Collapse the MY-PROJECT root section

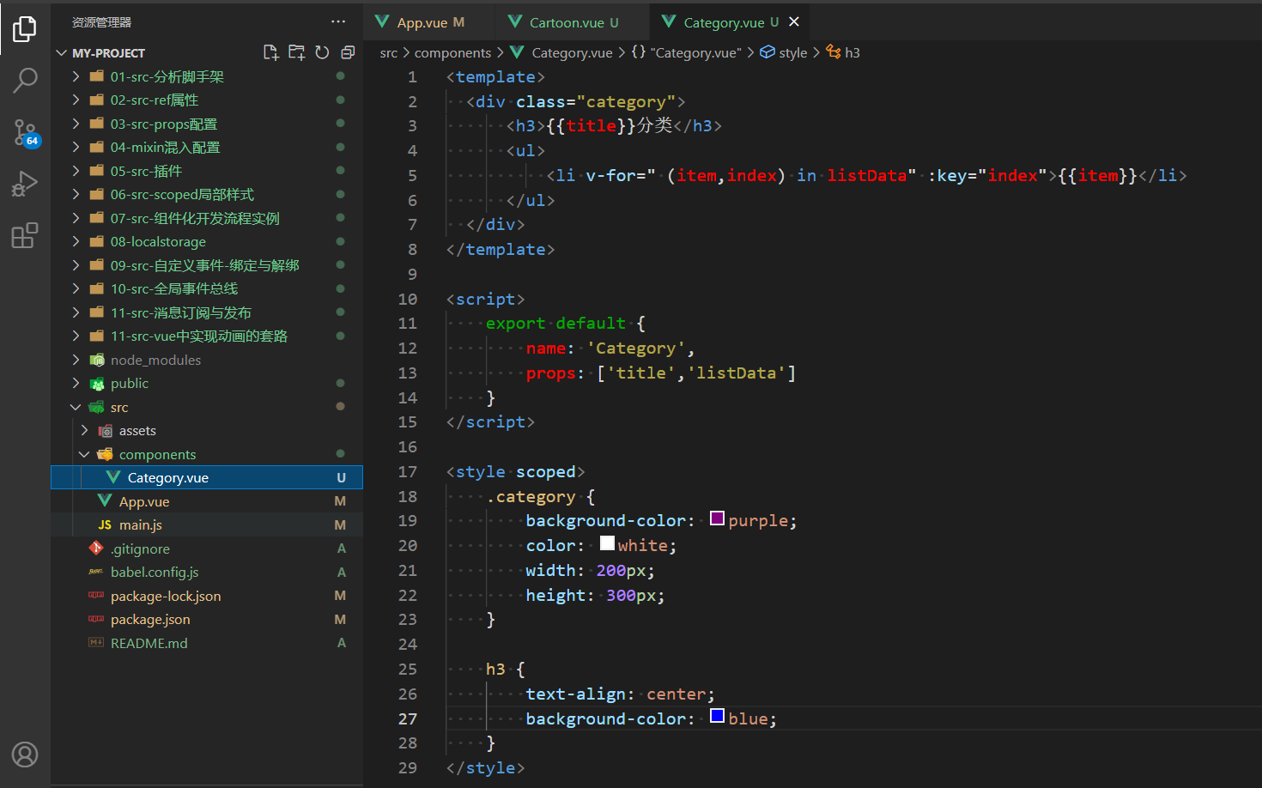point(61,52)
